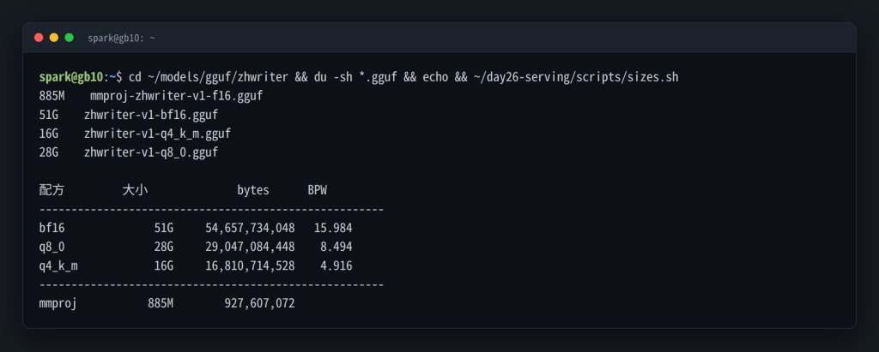Select the zhwriter-v1-bf16.gguf file line
The image size is (879, 352).
tap(129, 115)
